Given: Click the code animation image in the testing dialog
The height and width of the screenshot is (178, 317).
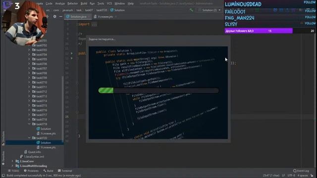Looking at the screenshot, I should [158, 92].
